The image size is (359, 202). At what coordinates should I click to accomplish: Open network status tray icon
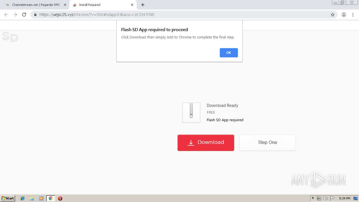click(x=319, y=198)
